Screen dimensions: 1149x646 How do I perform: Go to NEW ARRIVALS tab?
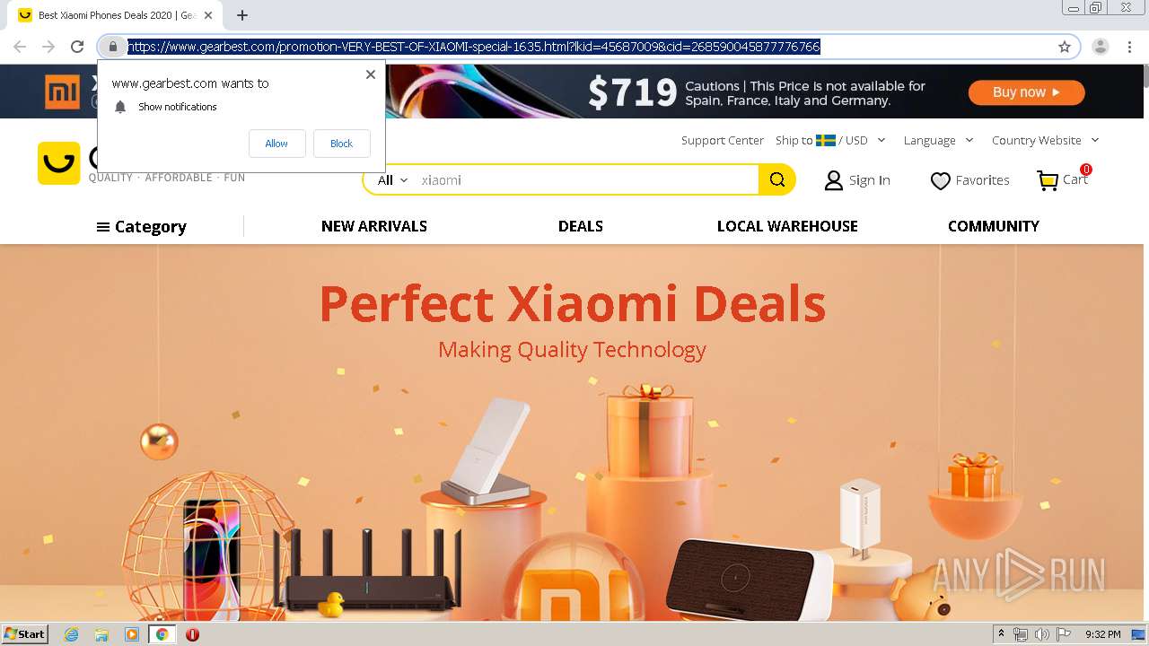click(374, 226)
